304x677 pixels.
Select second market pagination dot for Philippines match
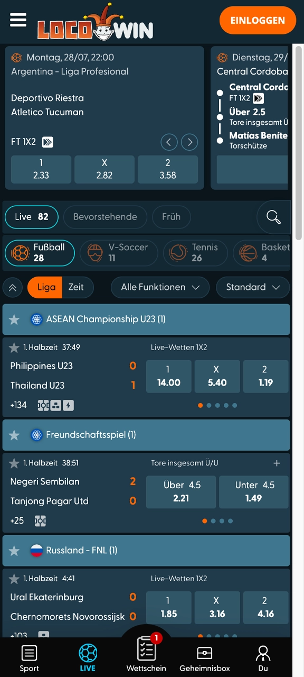[209, 406]
